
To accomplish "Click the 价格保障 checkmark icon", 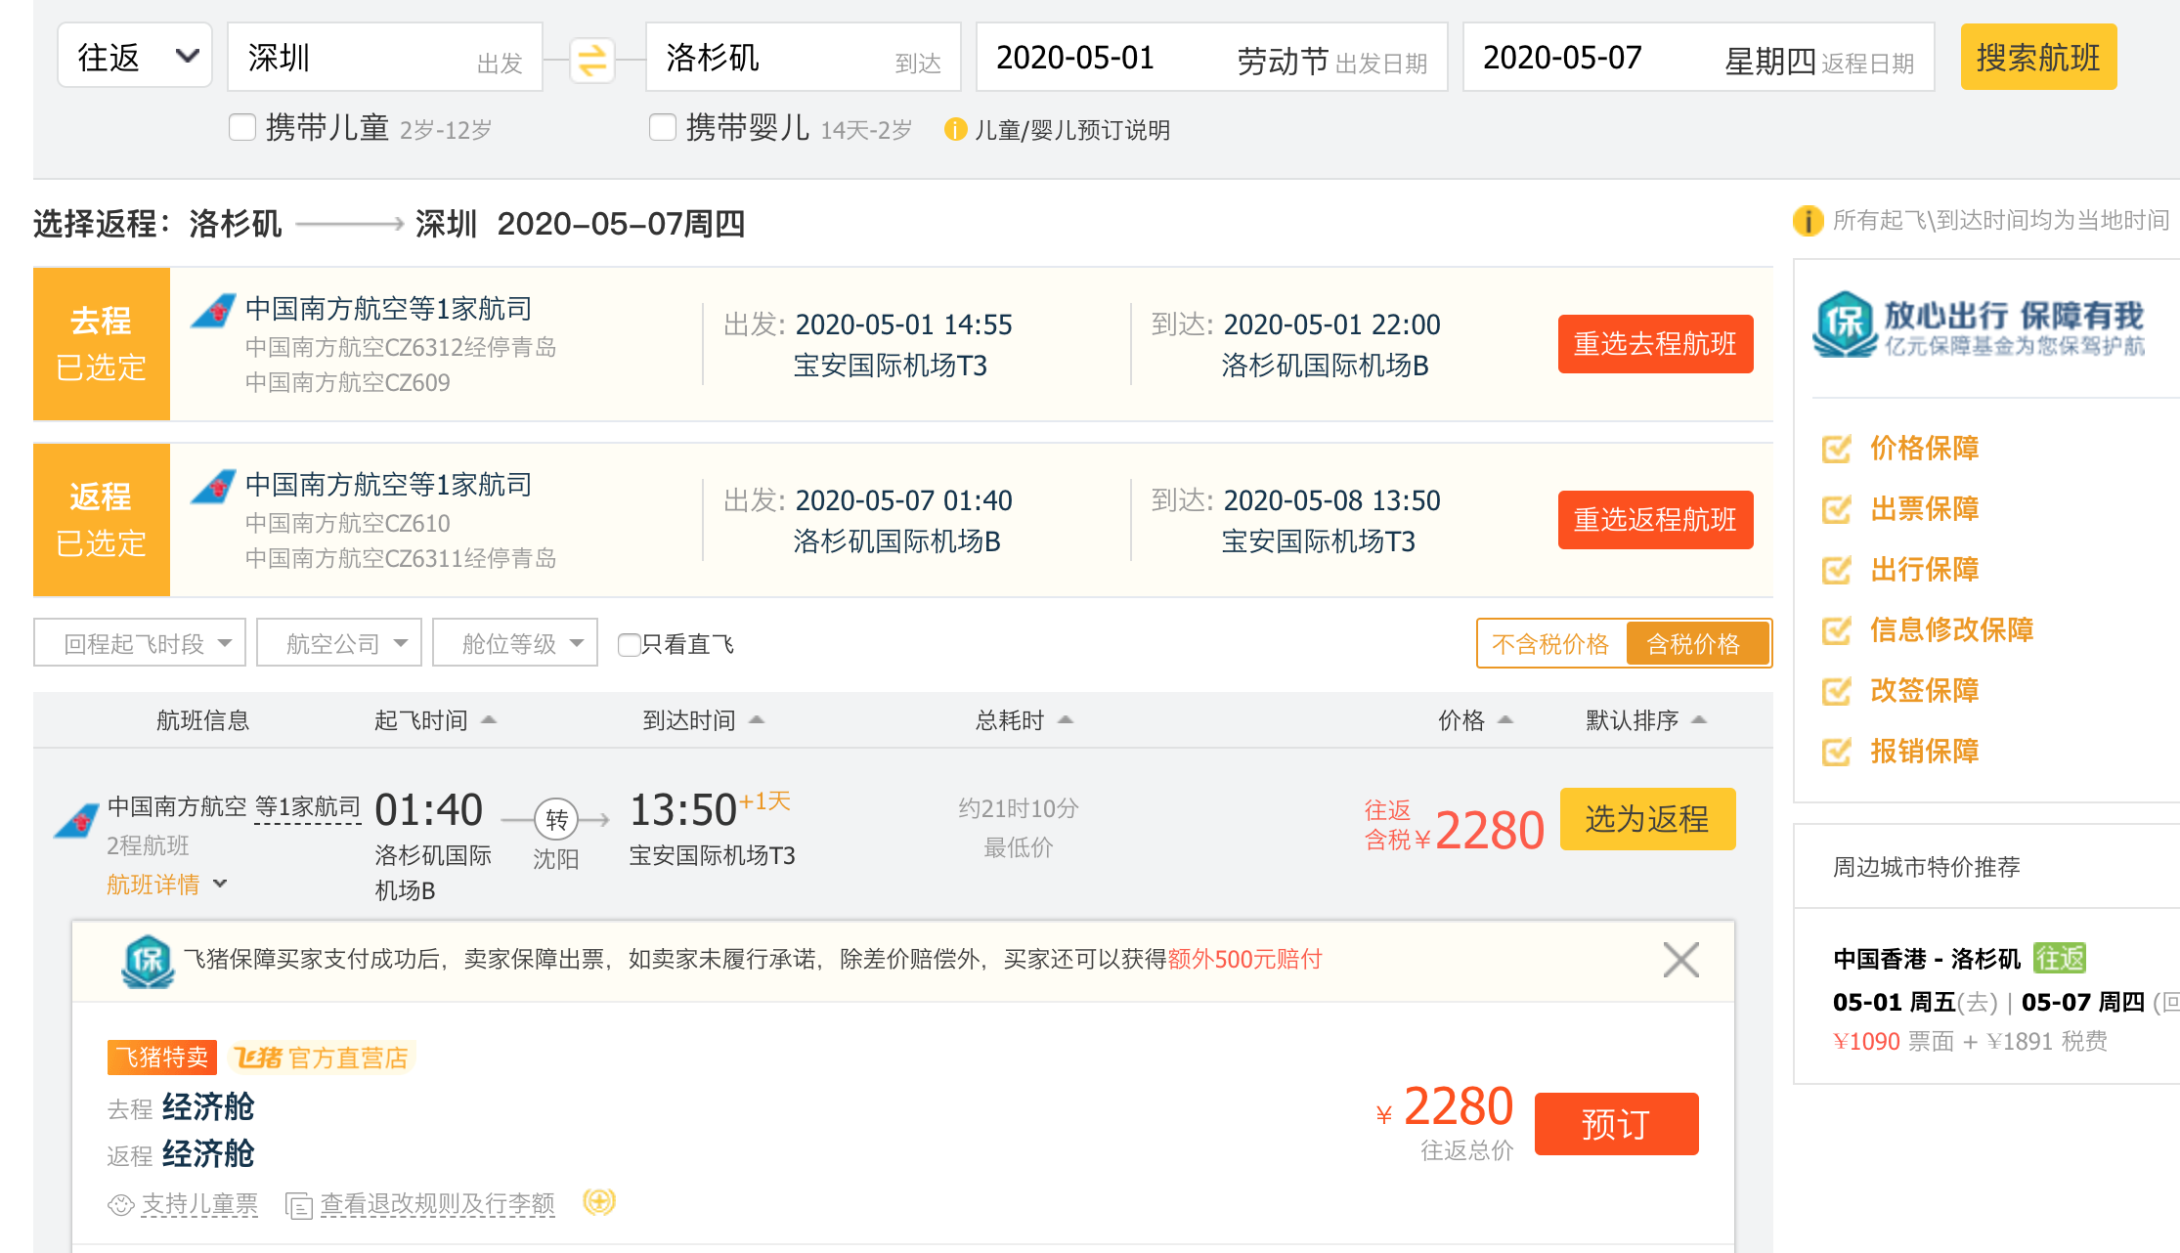I will click(x=1837, y=449).
